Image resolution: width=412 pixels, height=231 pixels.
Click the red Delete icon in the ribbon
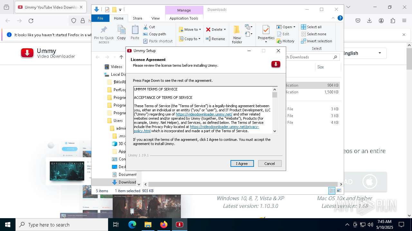pos(208,30)
